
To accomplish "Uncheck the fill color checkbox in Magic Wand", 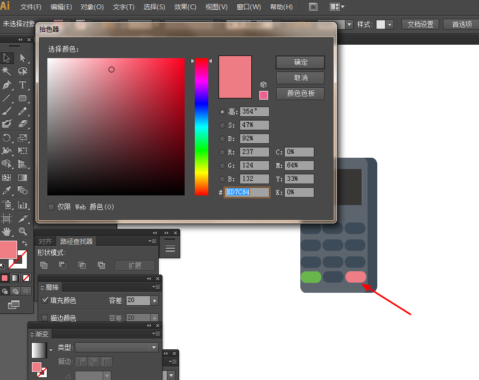I will (x=45, y=300).
